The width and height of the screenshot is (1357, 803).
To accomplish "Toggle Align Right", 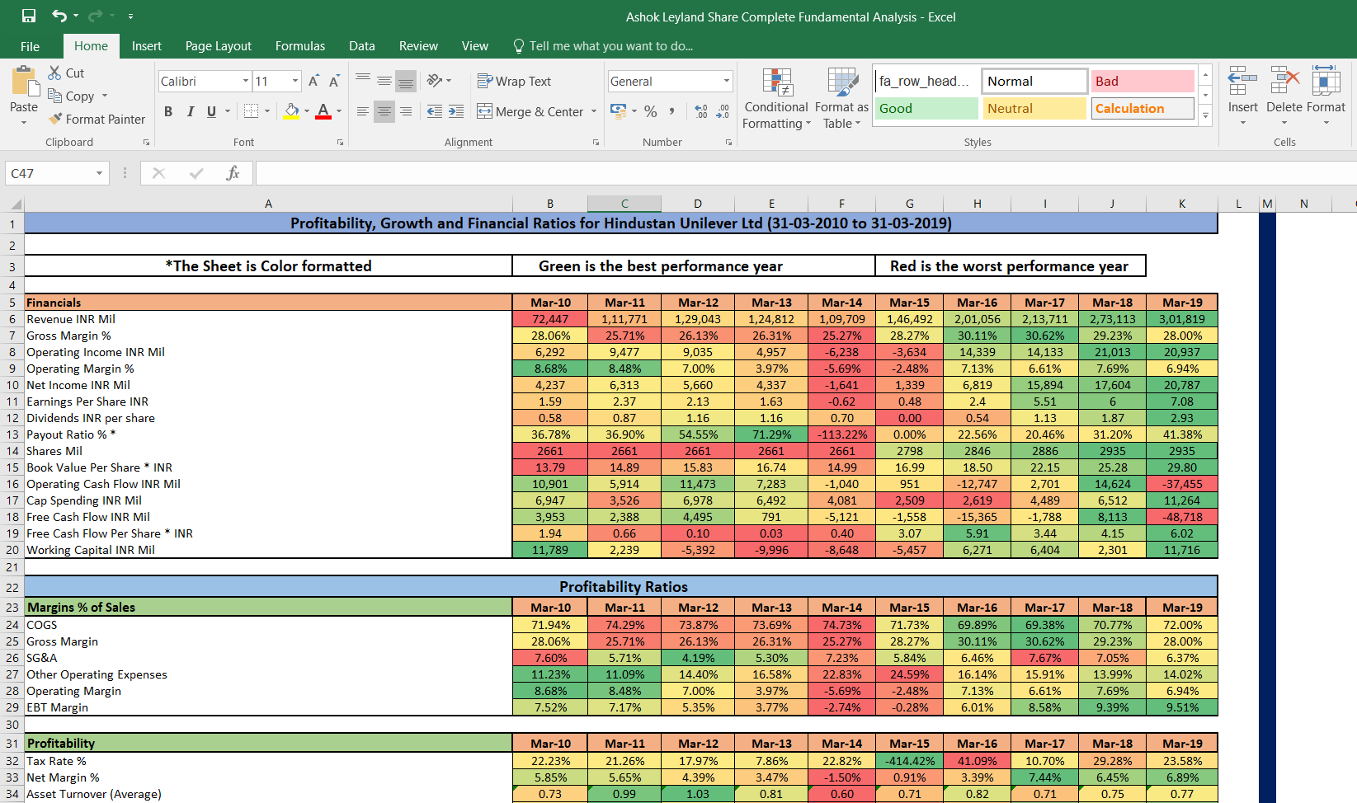I will [x=406, y=111].
